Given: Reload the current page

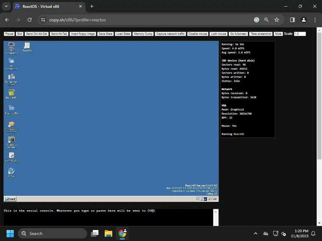Looking at the screenshot, I should click(30, 20).
